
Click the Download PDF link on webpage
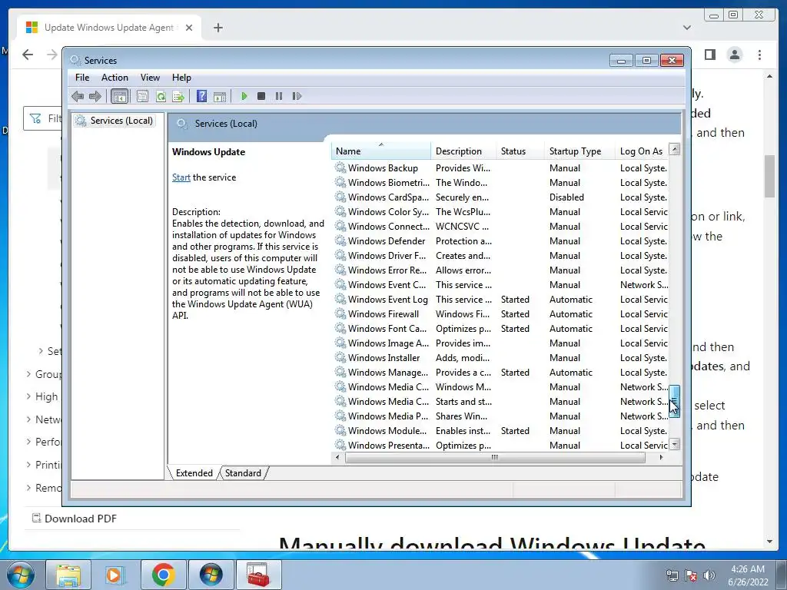(x=75, y=519)
